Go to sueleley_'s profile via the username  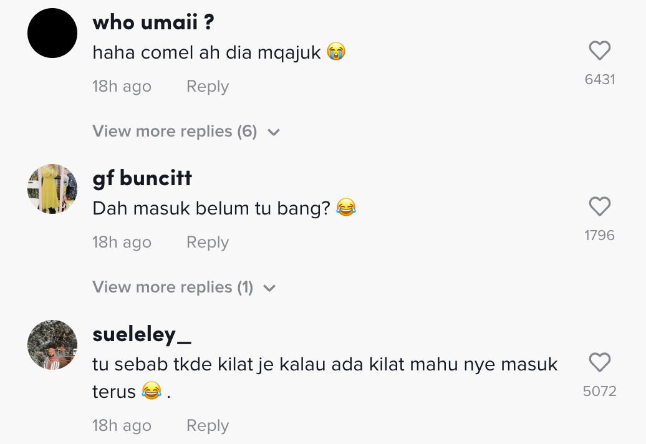142,335
